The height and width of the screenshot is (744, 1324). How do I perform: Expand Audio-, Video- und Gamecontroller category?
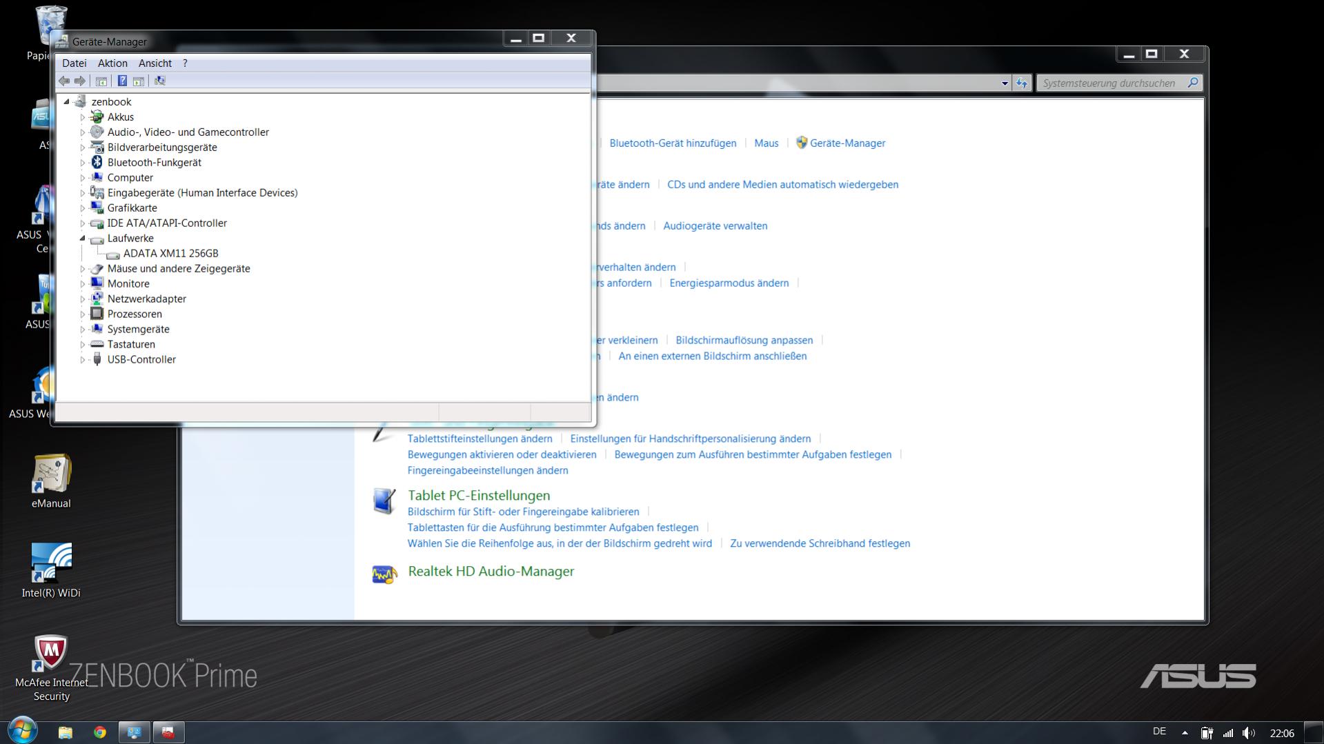tap(83, 132)
